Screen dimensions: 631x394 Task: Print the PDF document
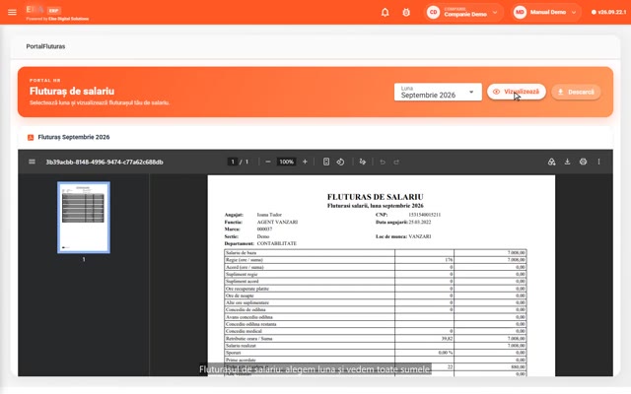(x=583, y=162)
